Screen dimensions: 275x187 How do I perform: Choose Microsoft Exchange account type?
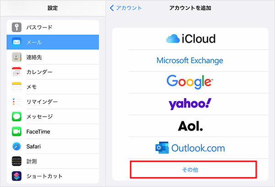[190, 60]
